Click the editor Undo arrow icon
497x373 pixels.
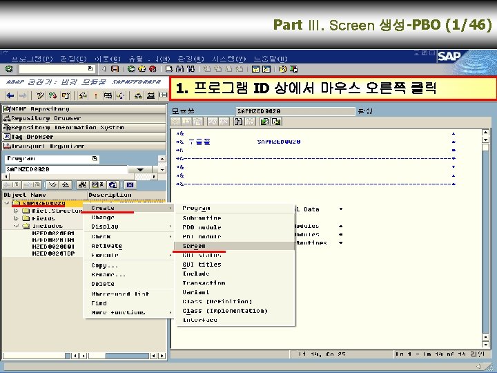point(213,122)
